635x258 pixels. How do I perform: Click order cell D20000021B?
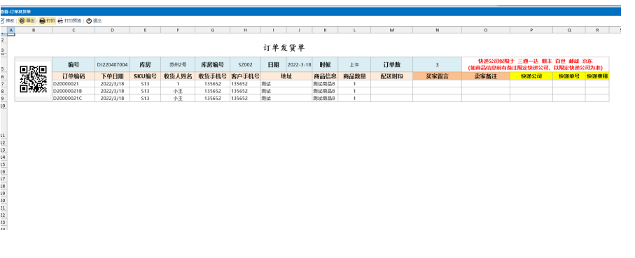pyautogui.click(x=74, y=91)
